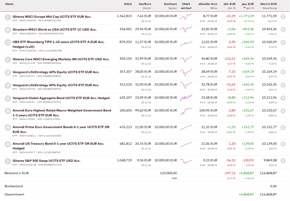Sort table by Name column header
The width and height of the screenshot is (290, 201).
pyautogui.click(x=9, y=4)
